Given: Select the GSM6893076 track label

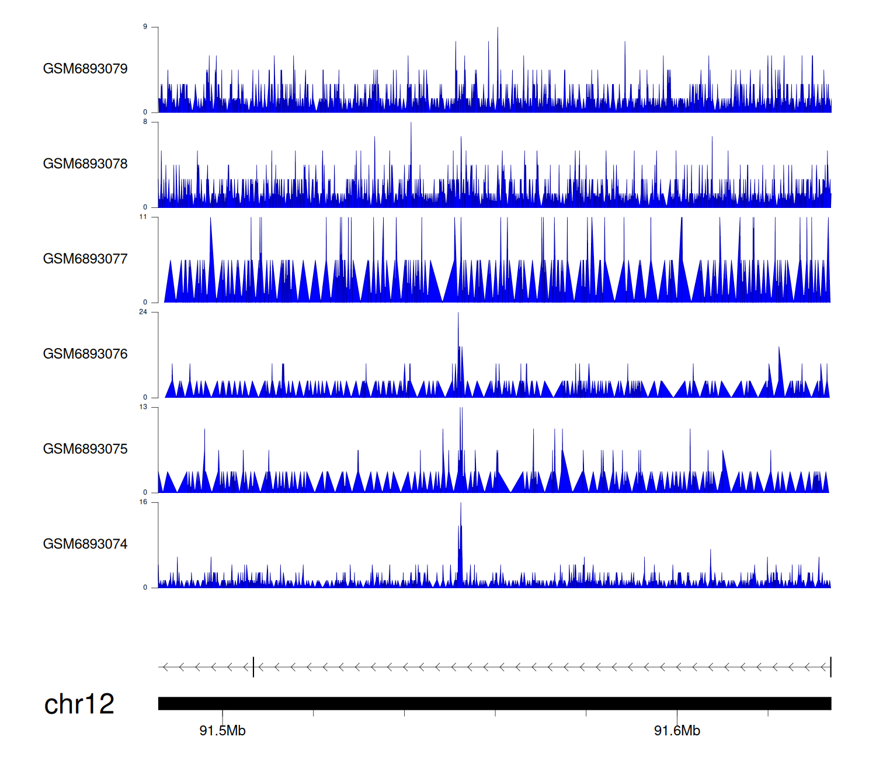Looking at the screenshot, I should click(x=85, y=354).
